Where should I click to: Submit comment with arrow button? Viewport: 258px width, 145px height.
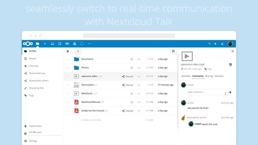click(x=230, y=92)
